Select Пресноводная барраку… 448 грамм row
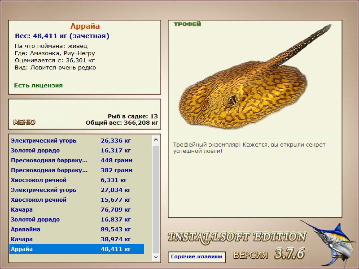 click(77, 160)
